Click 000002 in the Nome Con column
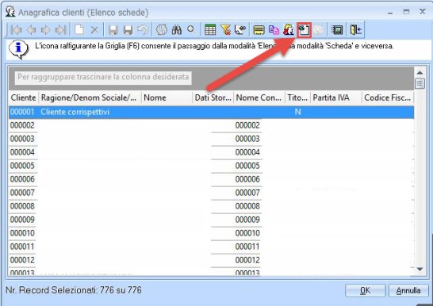Screen dimensions: 433x306 tap(247, 125)
